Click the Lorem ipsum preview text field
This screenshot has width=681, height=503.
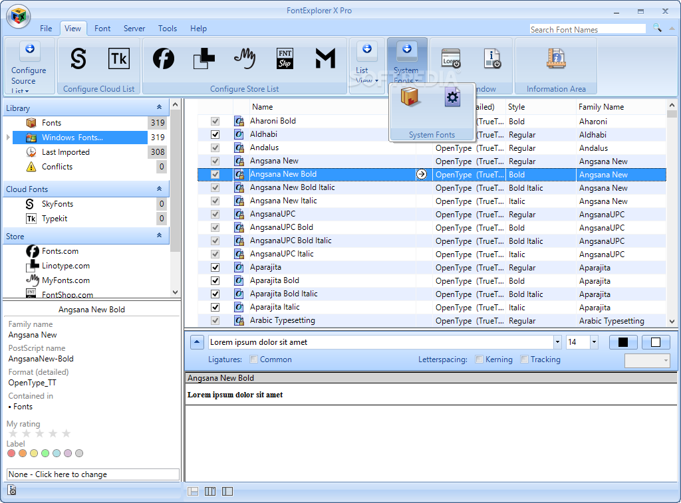(381, 342)
